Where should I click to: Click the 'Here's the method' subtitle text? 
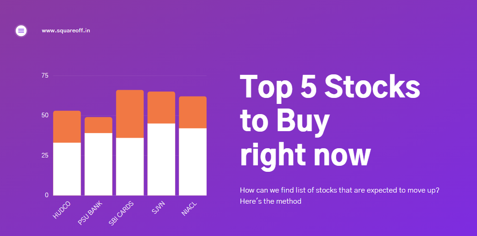[270, 201]
